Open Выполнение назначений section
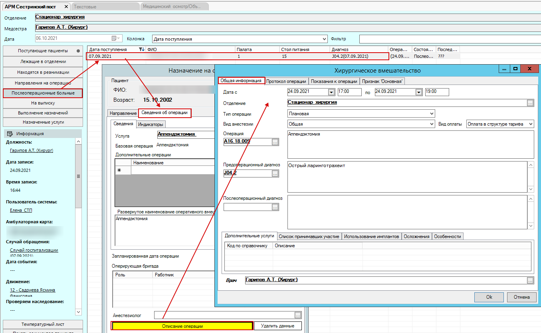 coord(43,113)
